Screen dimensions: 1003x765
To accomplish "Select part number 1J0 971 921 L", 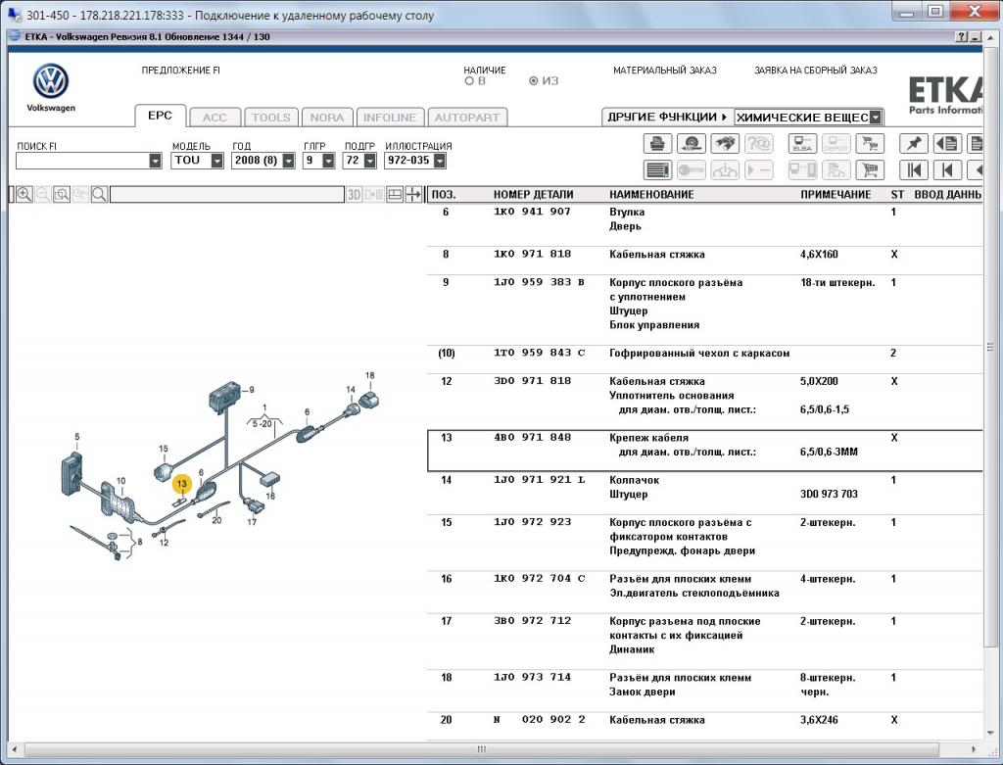I will [539, 480].
